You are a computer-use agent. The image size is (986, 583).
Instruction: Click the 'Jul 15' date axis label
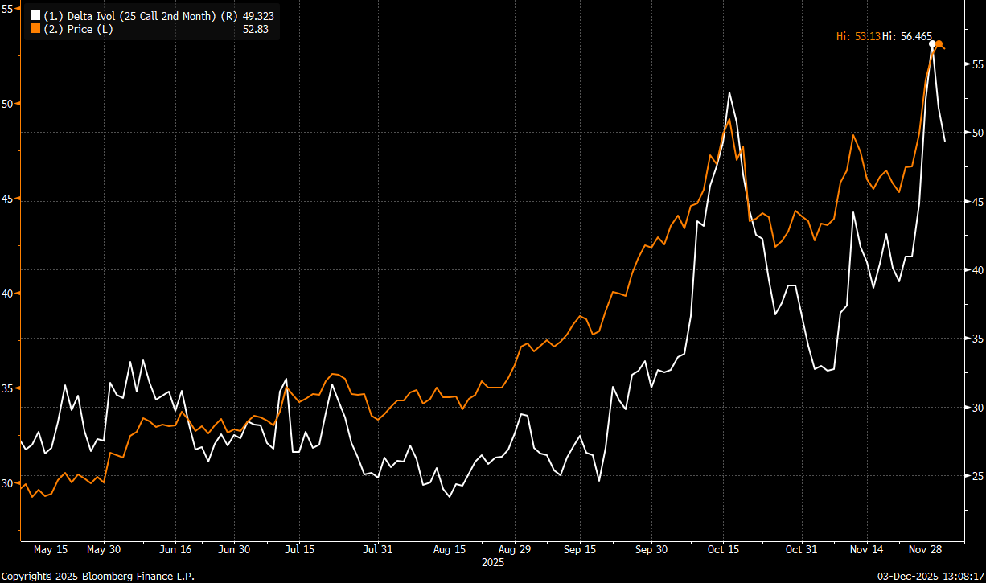(299, 550)
